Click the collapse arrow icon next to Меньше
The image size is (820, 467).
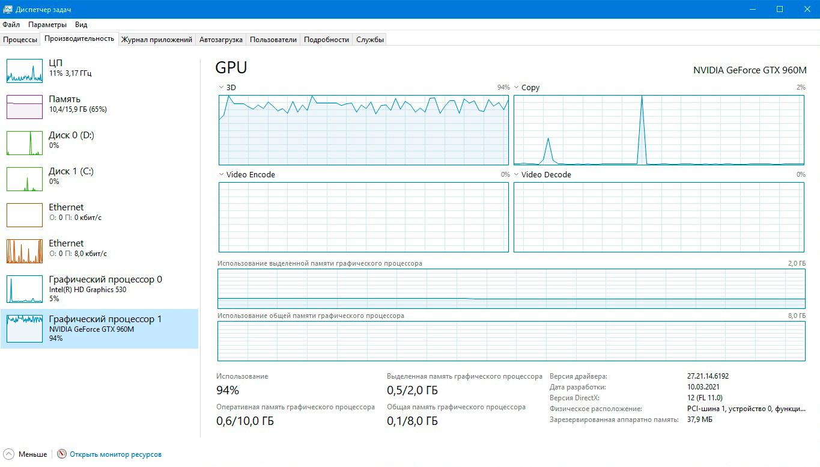point(9,454)
